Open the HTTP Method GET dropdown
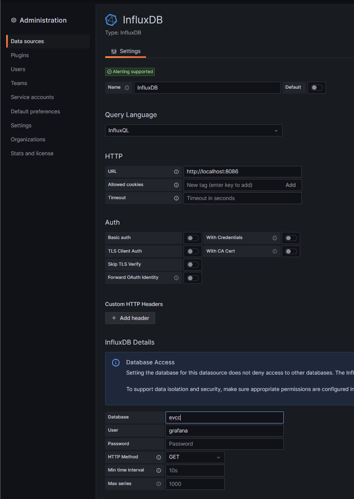The image size is (354, 499). [195, 457]
